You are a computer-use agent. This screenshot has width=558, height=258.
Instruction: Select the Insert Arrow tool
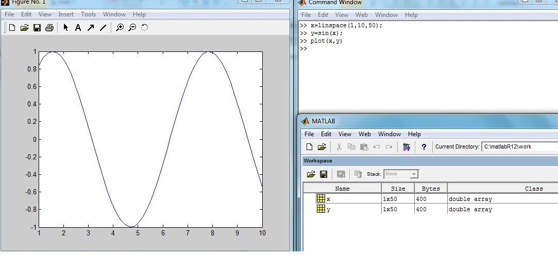(x=91, y=27)
